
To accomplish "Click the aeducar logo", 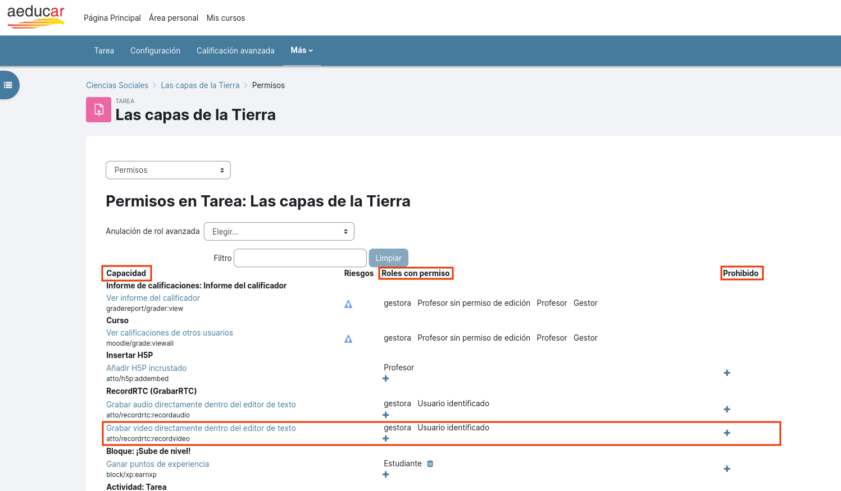I will point(36,17).
